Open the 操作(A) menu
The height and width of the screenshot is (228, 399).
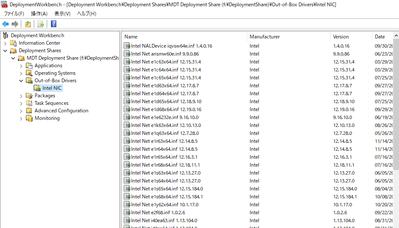pos(39,14)
